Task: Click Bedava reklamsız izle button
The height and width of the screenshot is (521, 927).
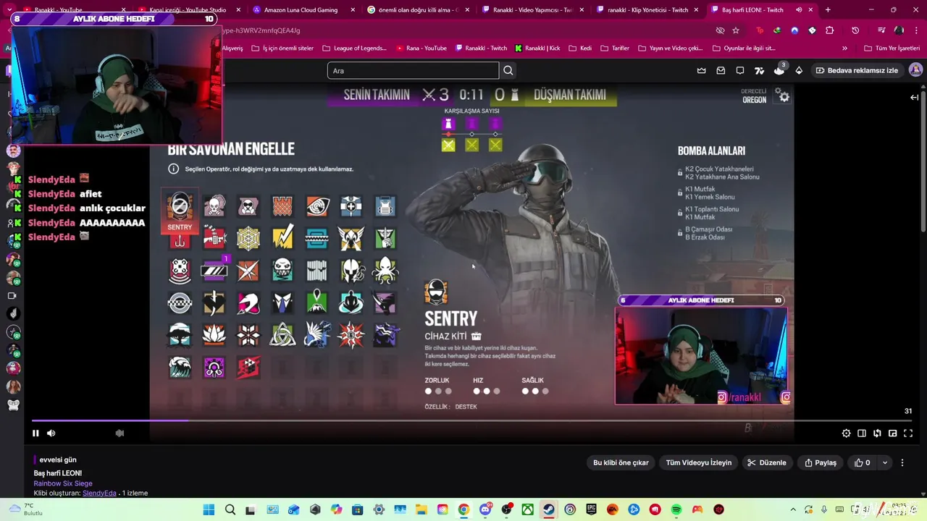Action: click(857, 70)
